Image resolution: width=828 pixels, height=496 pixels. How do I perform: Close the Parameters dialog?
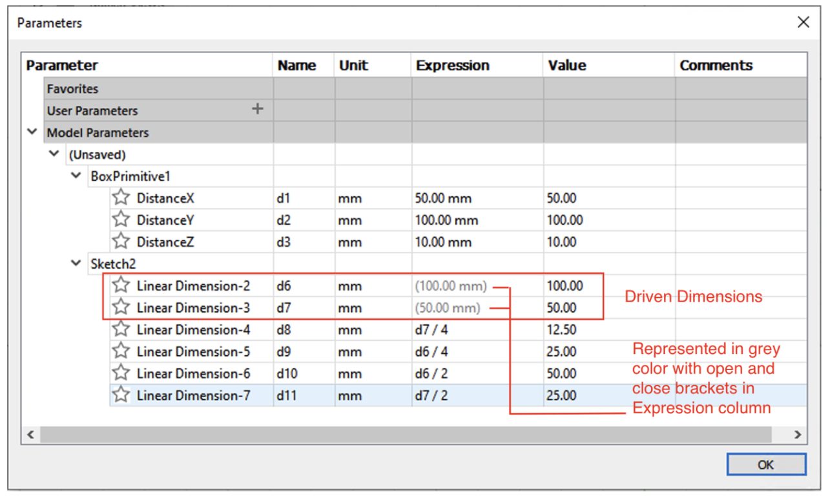(803, 23)
